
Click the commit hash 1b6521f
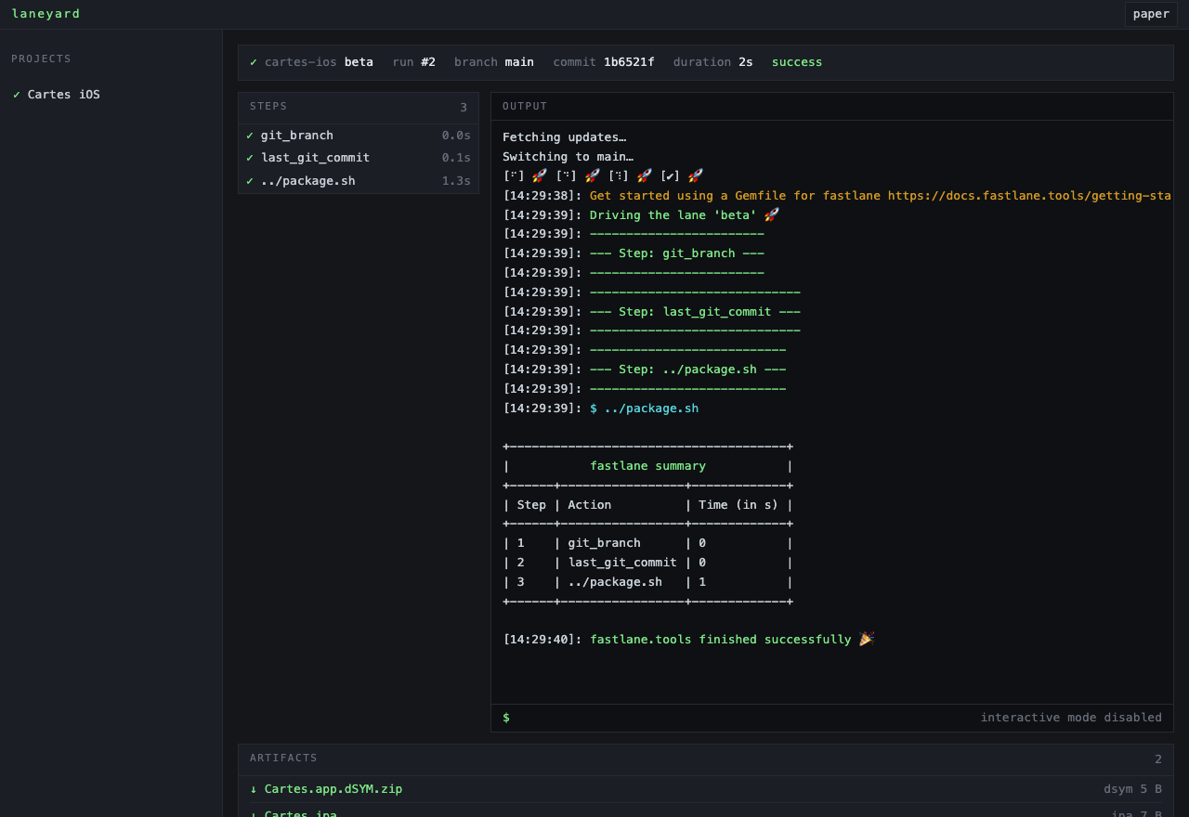(629, 62)
